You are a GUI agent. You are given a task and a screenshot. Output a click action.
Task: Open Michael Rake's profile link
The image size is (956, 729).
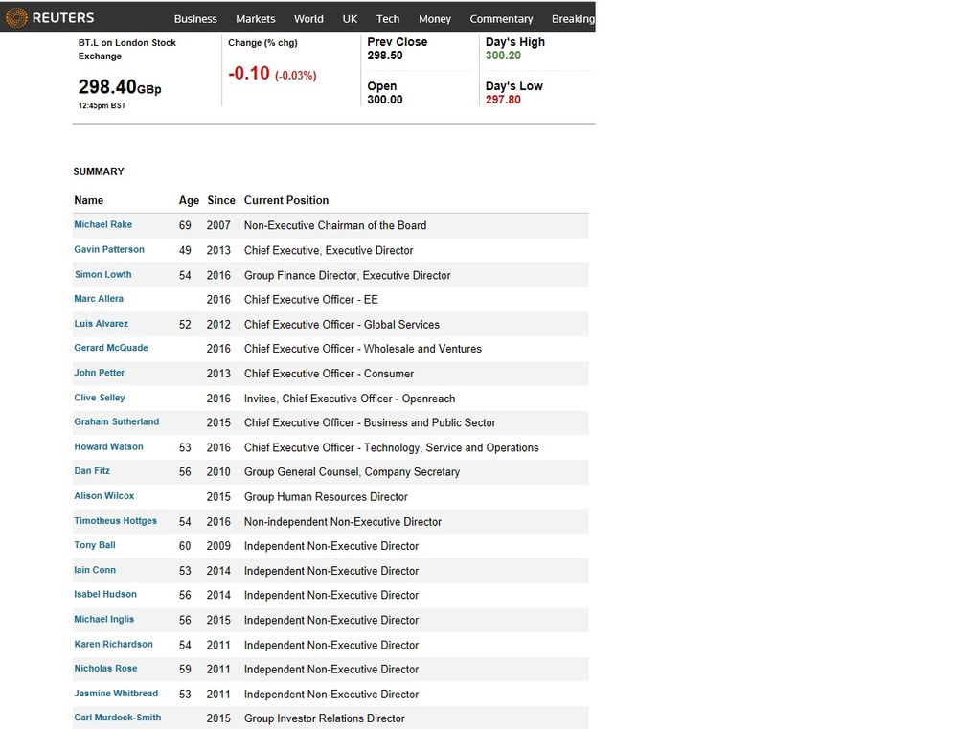click(x=103, y=225)
